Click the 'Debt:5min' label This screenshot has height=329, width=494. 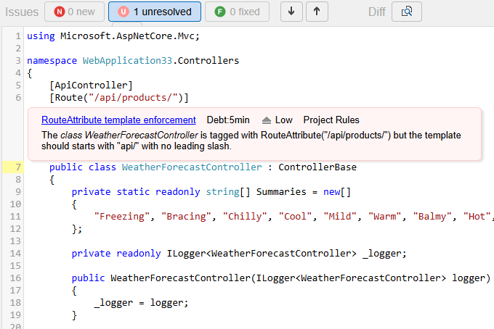coord(228,120)
